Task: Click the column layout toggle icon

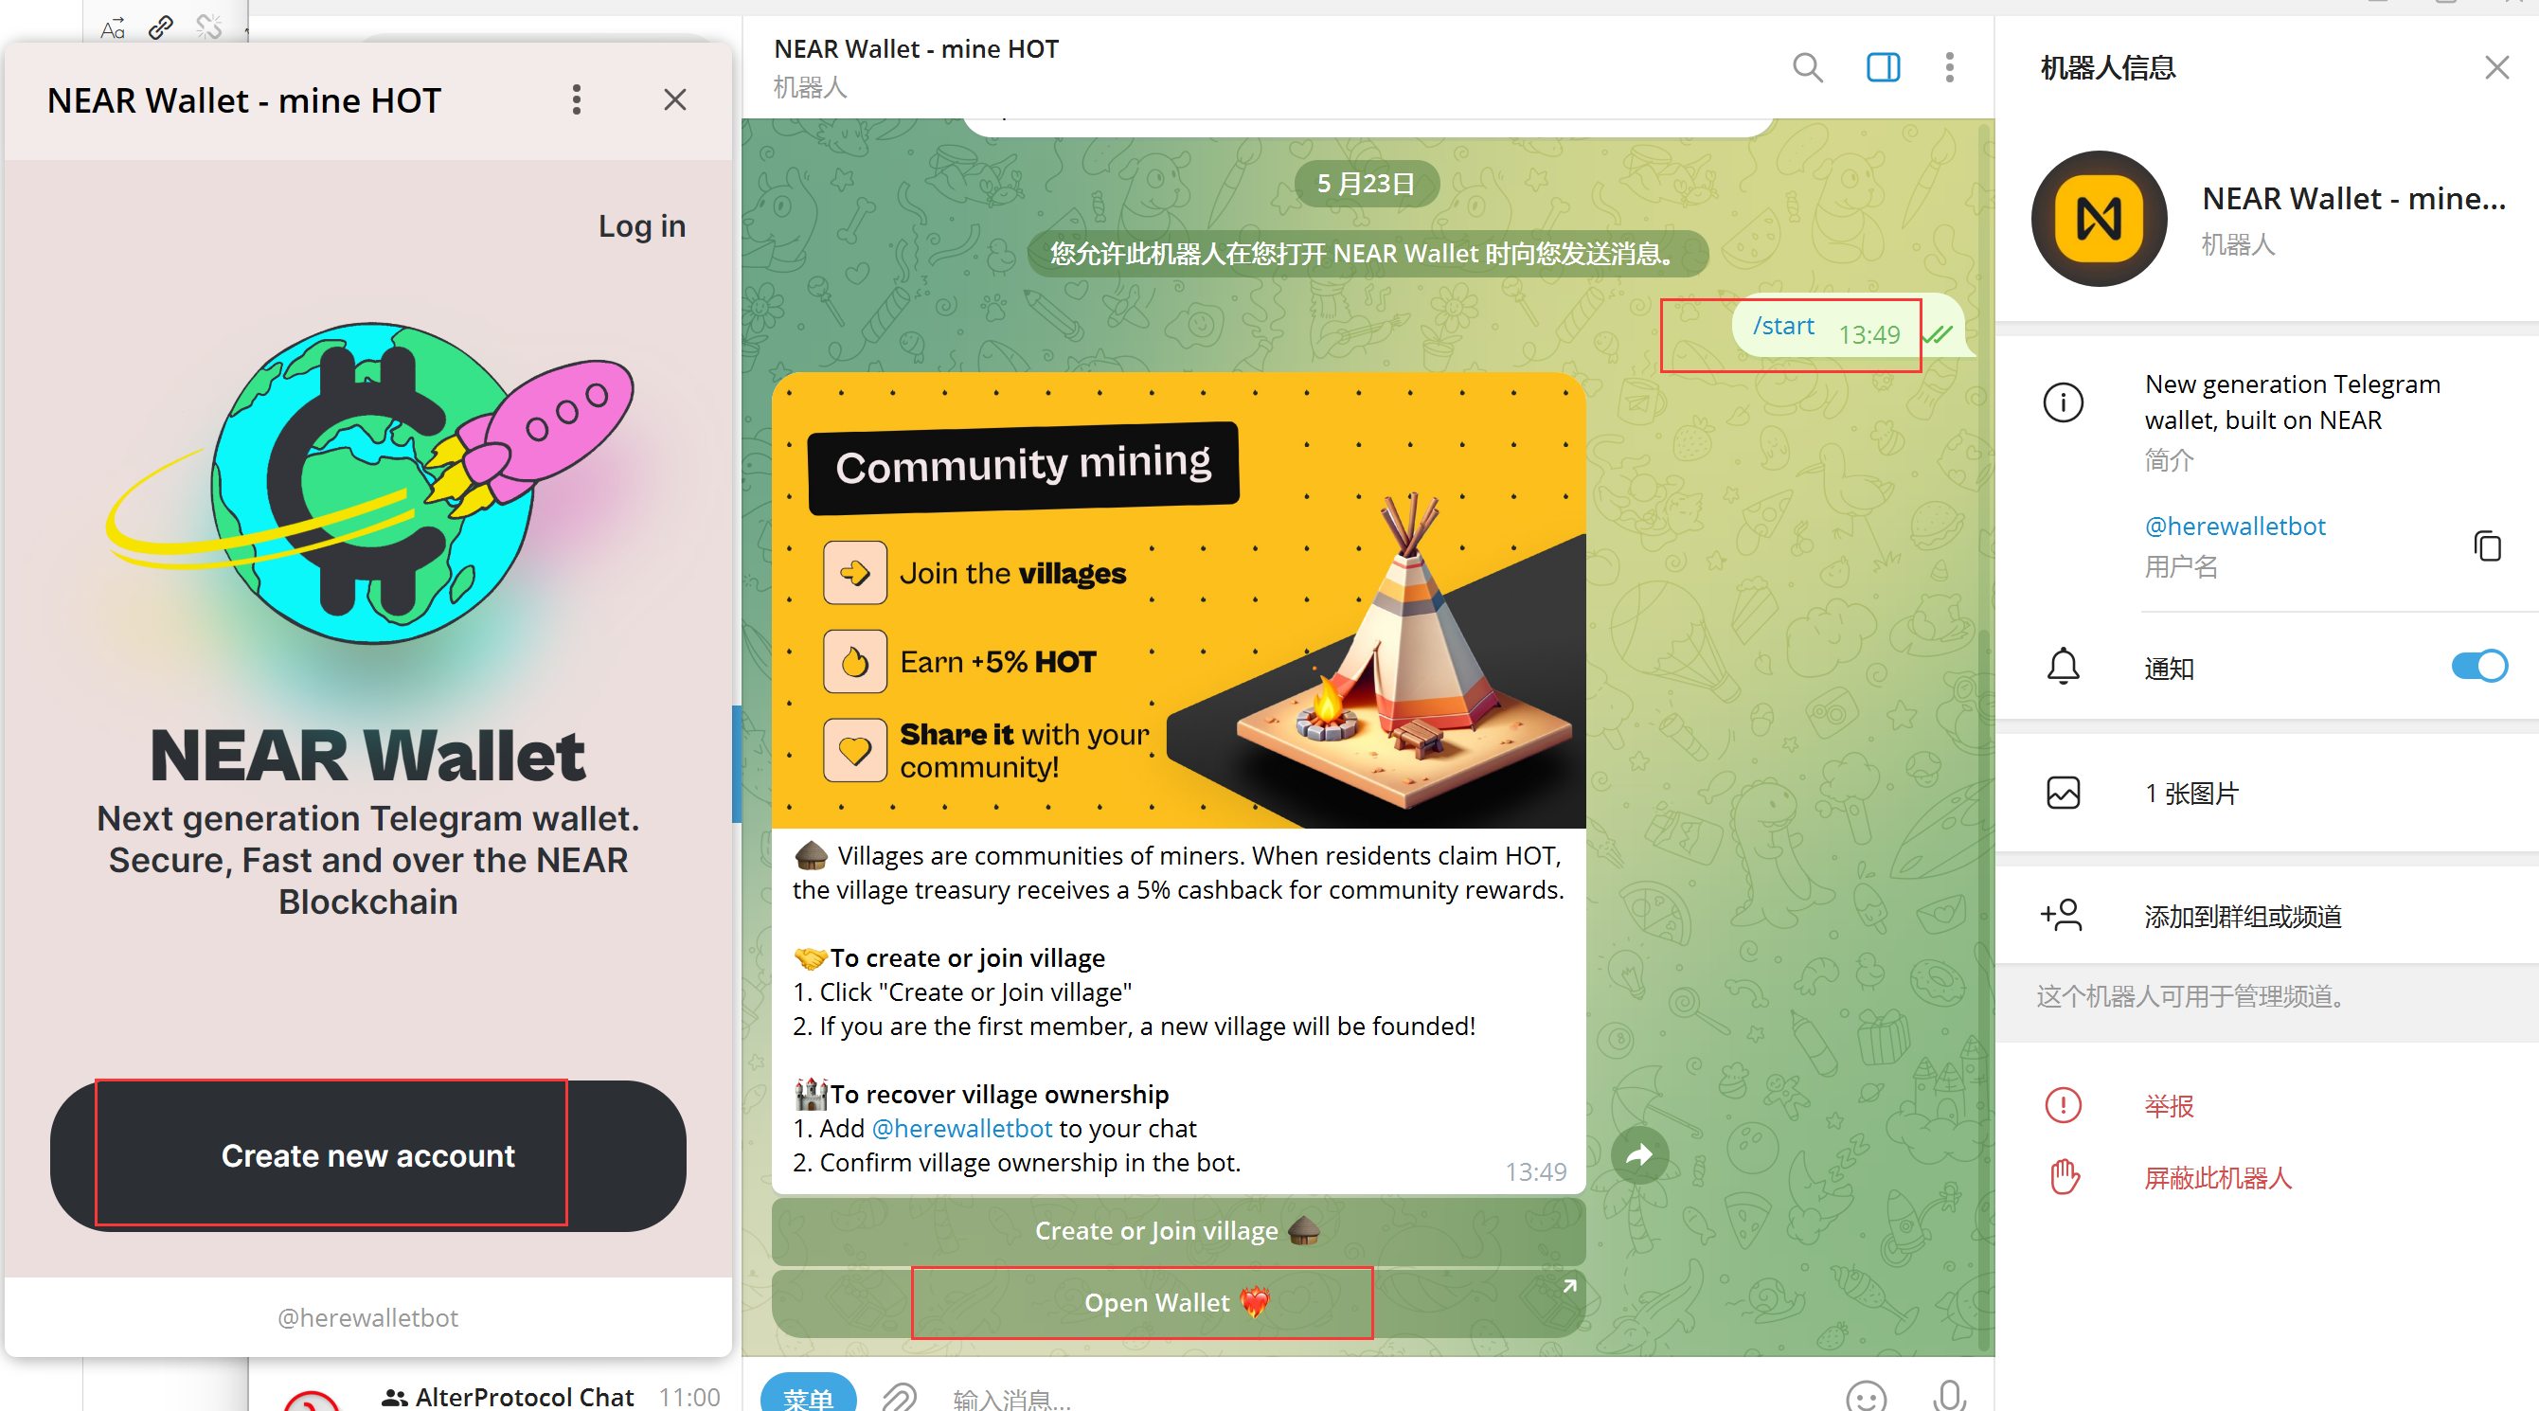Action: [1881, 69]
